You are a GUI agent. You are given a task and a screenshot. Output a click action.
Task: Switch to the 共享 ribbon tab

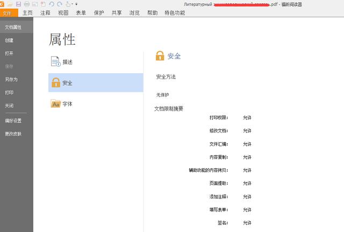pos(117,13)
